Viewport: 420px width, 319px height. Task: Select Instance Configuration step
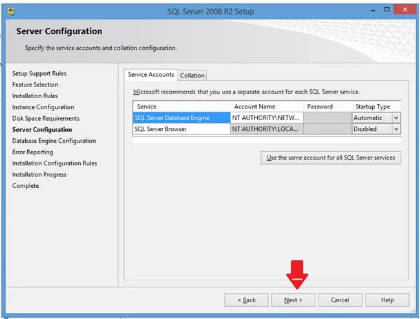43,107
